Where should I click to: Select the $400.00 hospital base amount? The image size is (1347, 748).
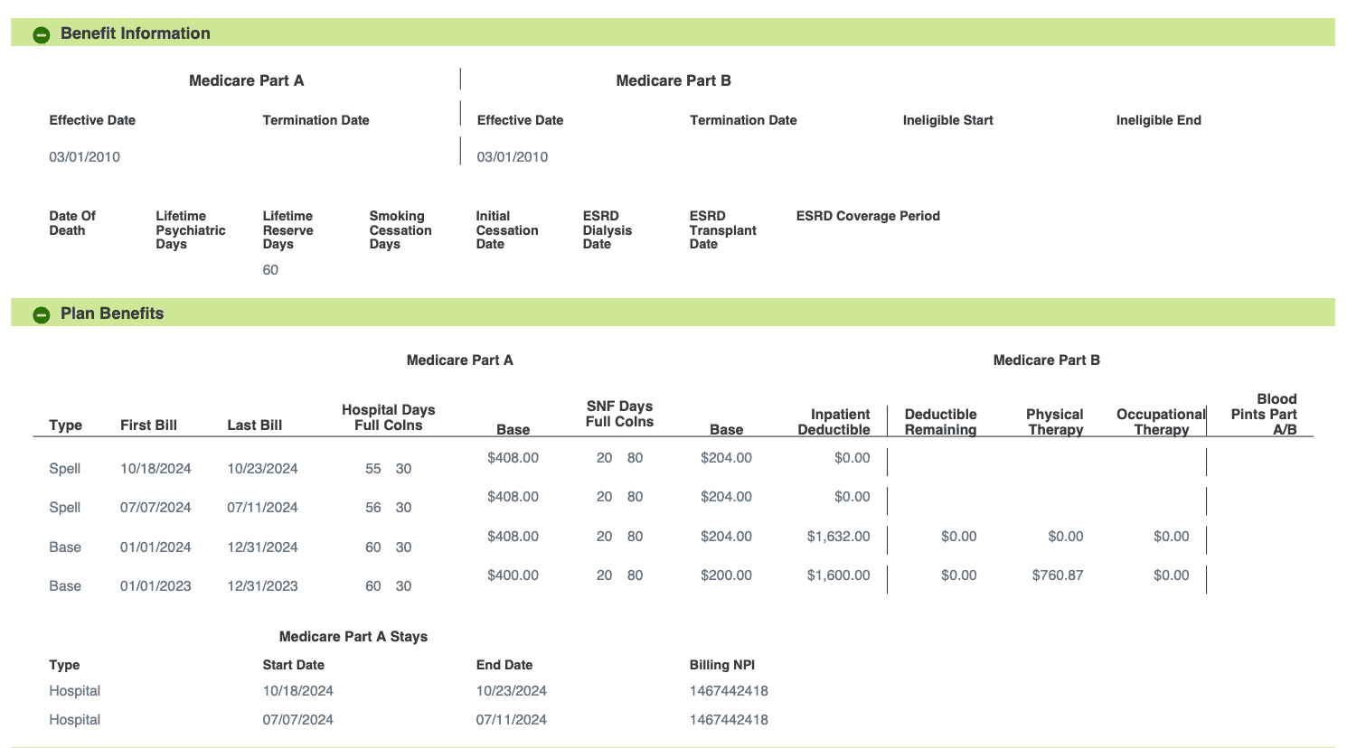(x=513, y=575)
